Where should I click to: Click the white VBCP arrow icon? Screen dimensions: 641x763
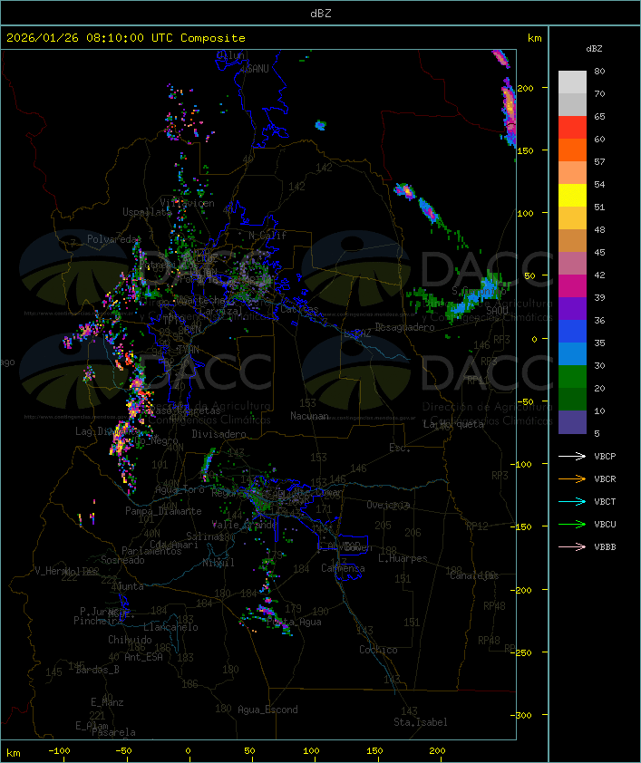572,456
